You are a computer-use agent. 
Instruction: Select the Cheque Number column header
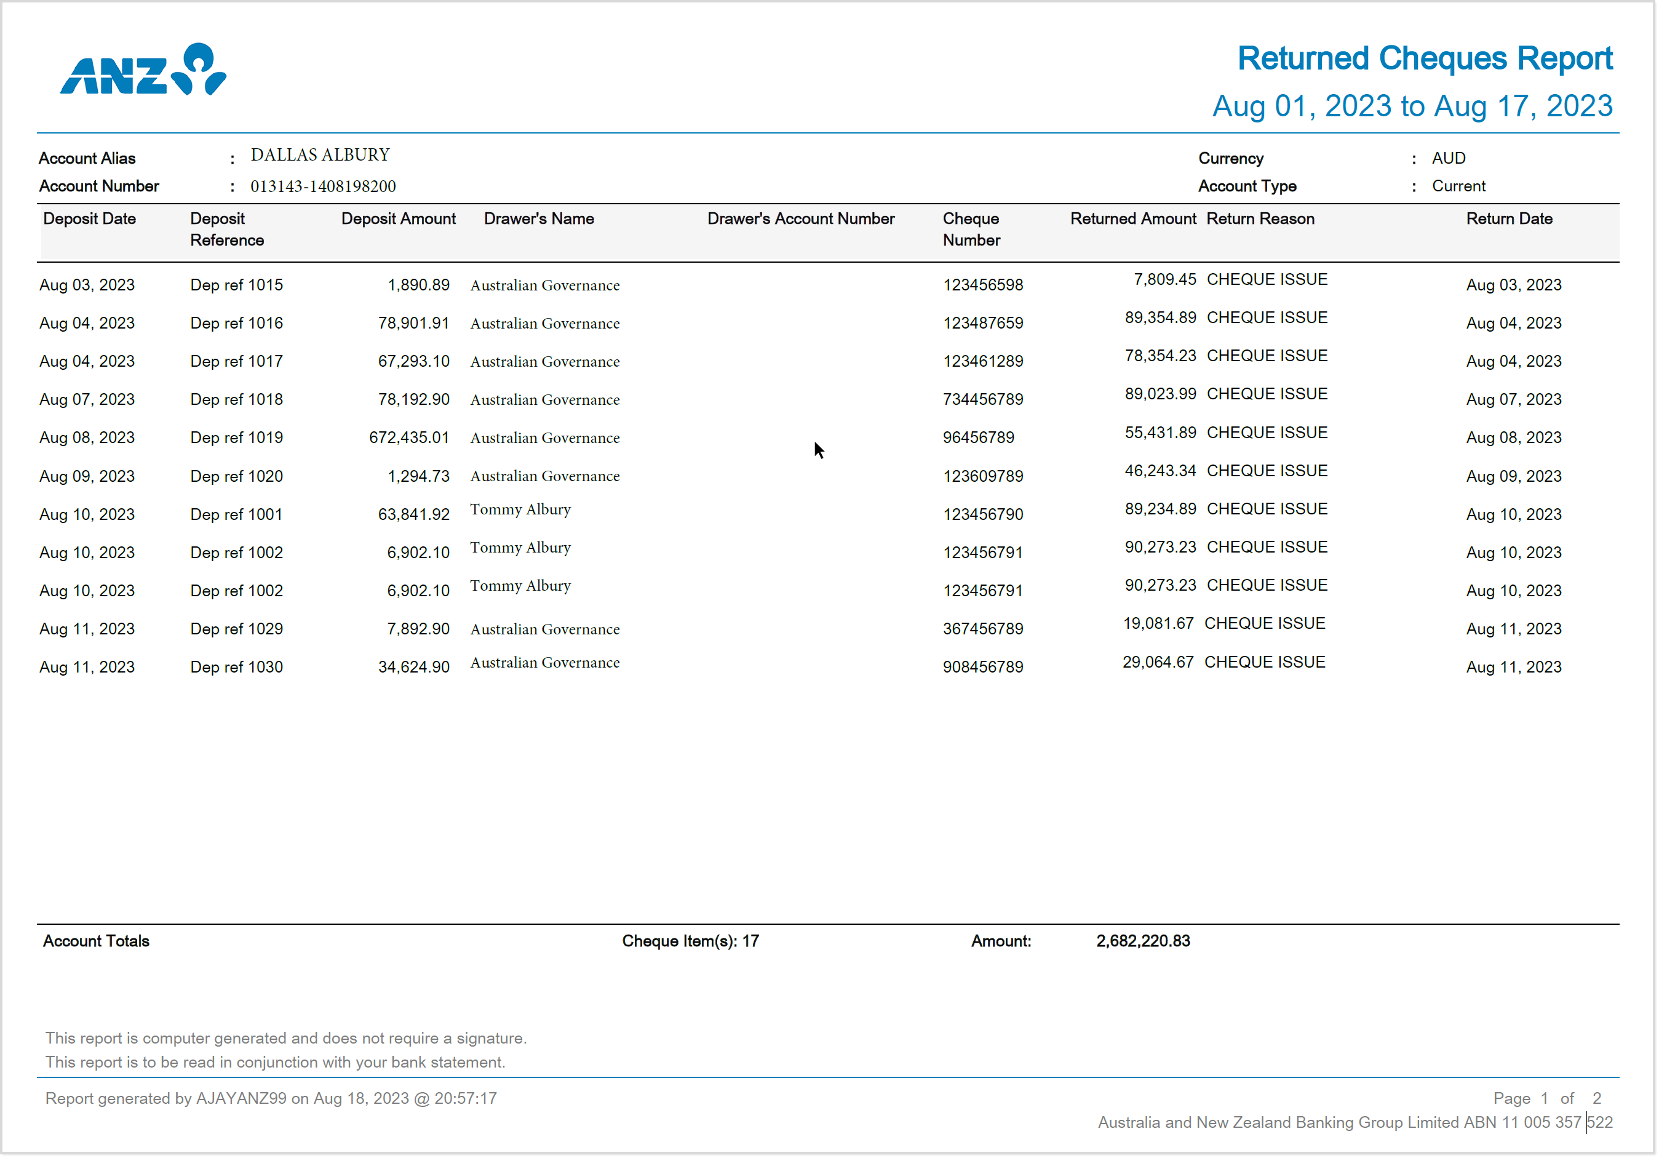pyautogui.click(x=971, y=229)
